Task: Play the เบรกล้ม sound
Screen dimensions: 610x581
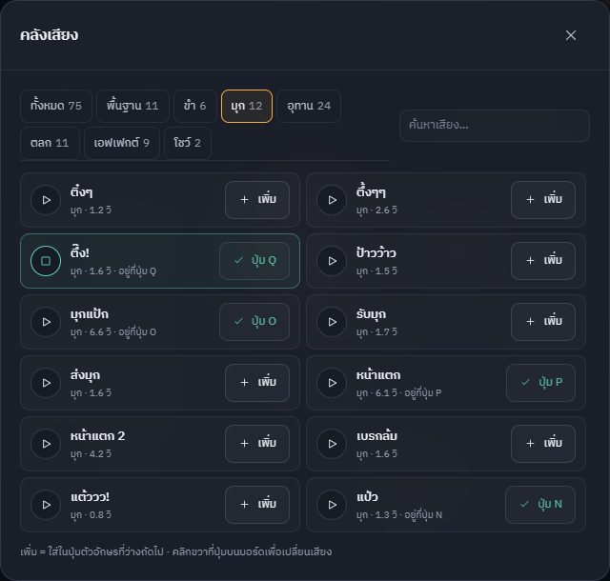Action: [x=332, y=444]
